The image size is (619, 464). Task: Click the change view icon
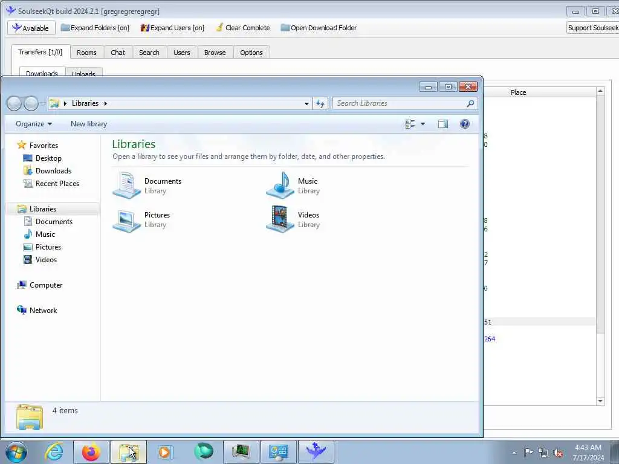410,124
